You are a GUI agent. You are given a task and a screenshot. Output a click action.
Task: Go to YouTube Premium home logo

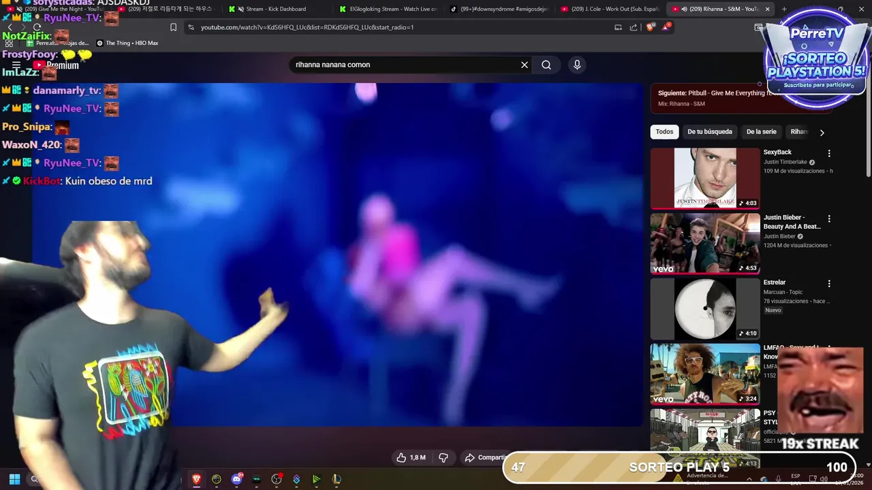57,65
